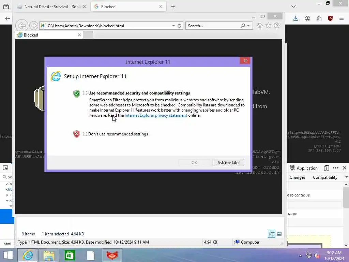349x262 pixels.
Task: Close the Natural Disaster Survival browser tab
Action: click(84, 7)
